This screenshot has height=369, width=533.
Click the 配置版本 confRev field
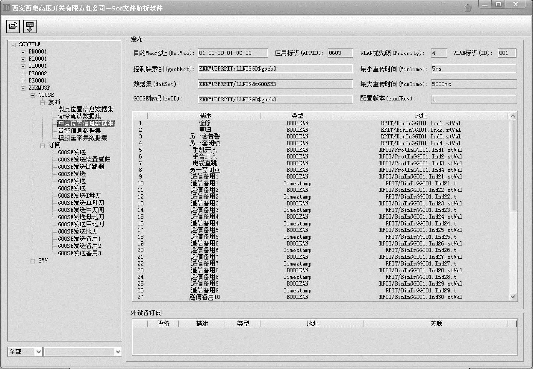pyautogui.click(x=474, y=100)
